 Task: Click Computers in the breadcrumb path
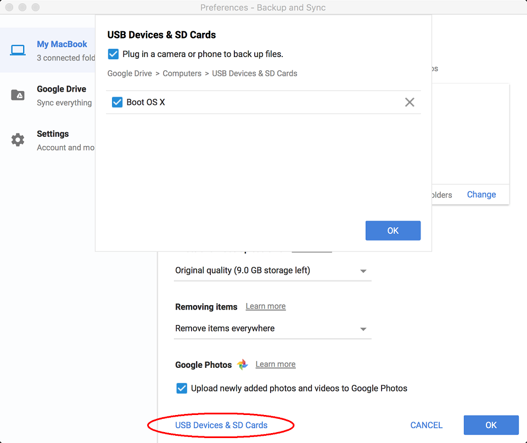[x=182, y=73]
